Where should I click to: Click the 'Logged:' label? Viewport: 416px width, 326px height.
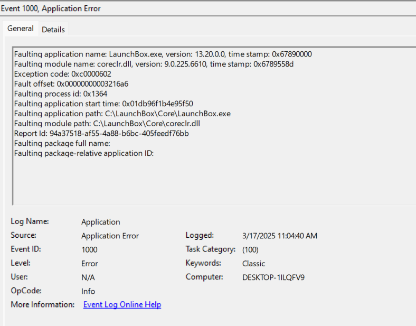coord(200,235)
